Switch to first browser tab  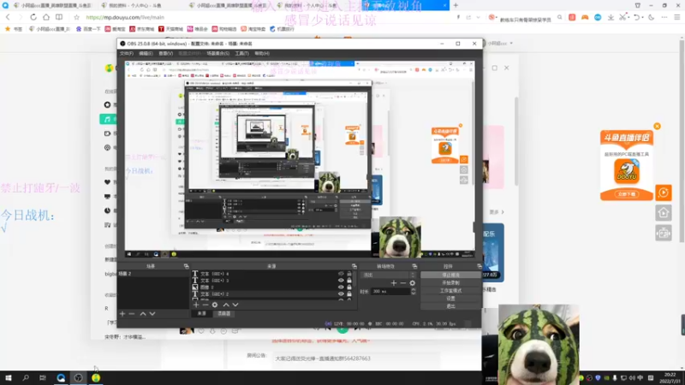51,5
